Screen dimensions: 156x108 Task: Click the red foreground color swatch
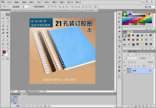coord(4,52)
